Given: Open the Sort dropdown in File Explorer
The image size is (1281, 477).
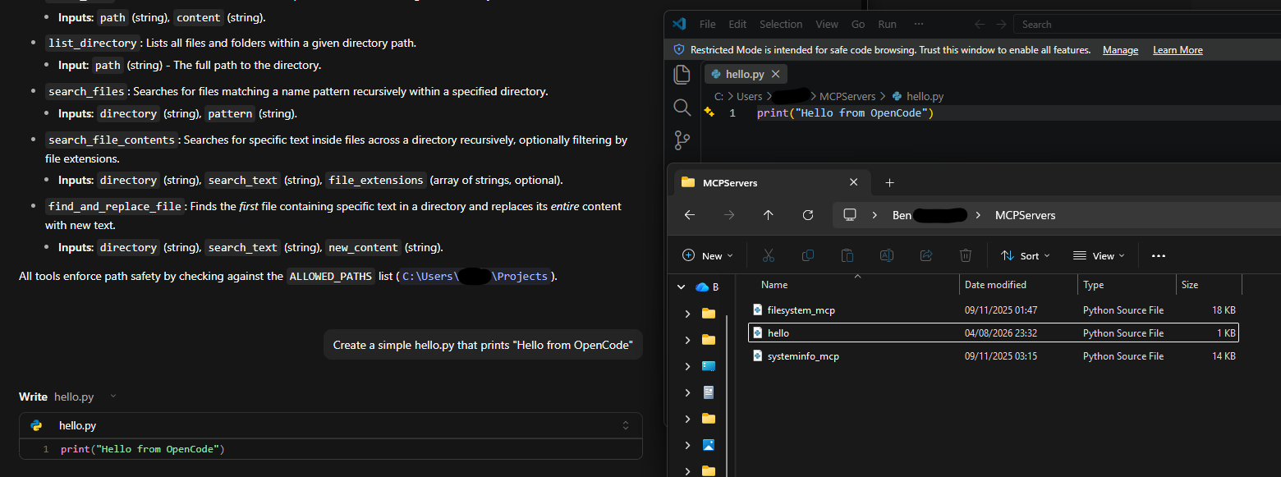Looking at the screenshot, I should [1025, 255].
